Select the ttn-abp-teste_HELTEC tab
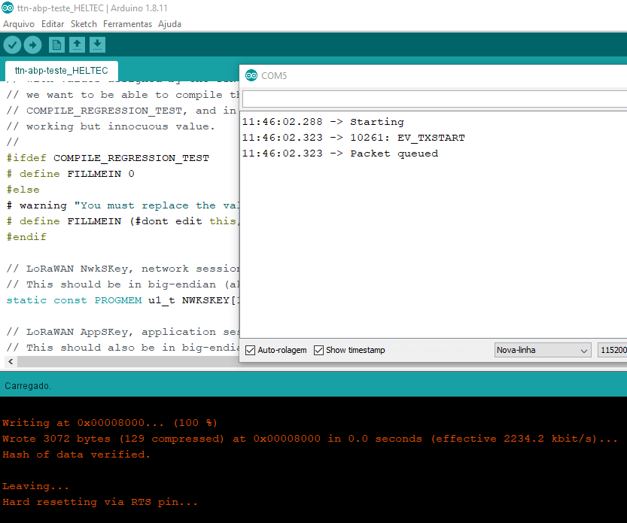This screenshot has height=523, width=627. [61, 70]
